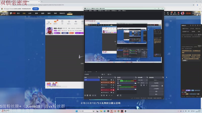Viewport: 202px width, 113px height.
Task: Bookmark the page with Chrome's star icon
Action: pos(193,5)
